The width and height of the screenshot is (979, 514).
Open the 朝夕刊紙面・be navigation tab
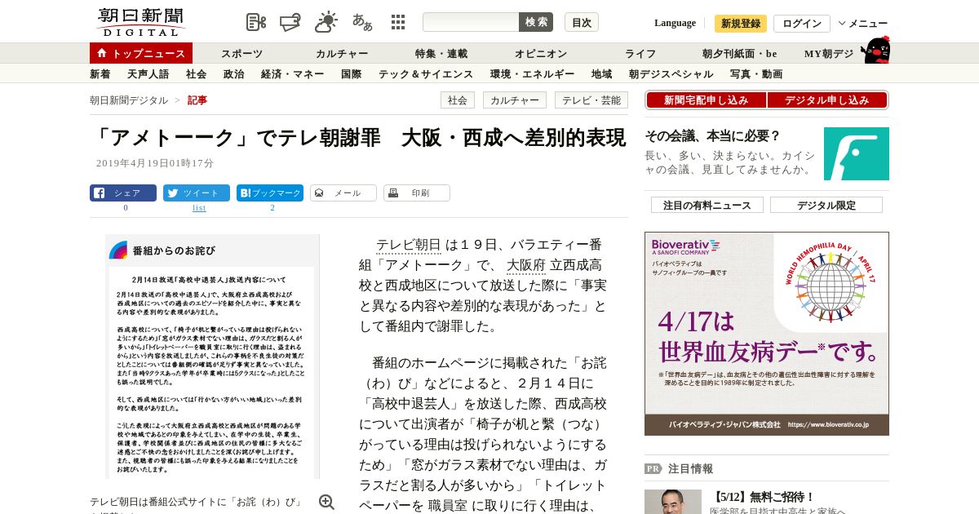(x=740, y=54)
